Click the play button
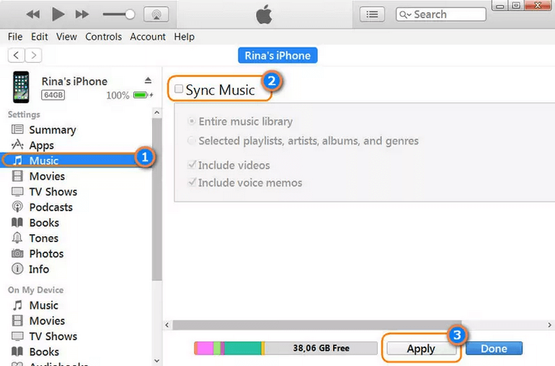The image size is (555, 366). (x=58, y=14)
